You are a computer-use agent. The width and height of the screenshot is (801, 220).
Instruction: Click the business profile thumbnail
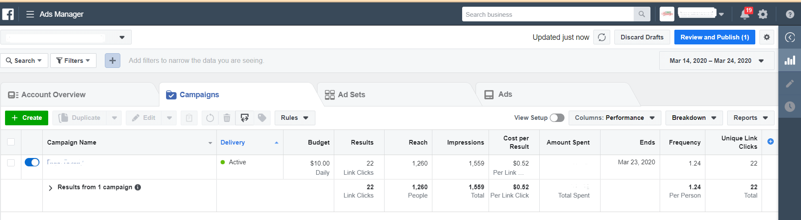[x=667, y=14]
